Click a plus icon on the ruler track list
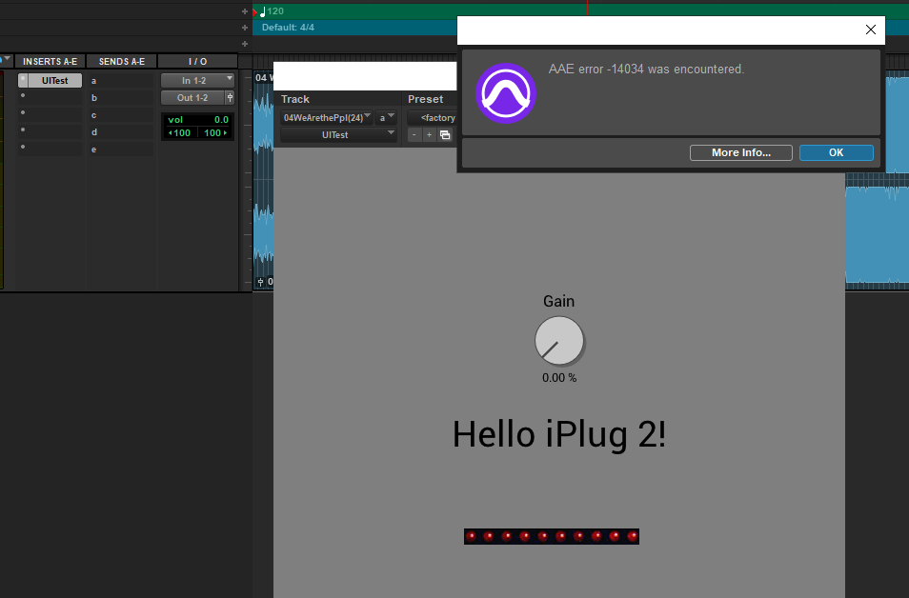The width and height of the screenshot is (909, 598). point(244,11)
